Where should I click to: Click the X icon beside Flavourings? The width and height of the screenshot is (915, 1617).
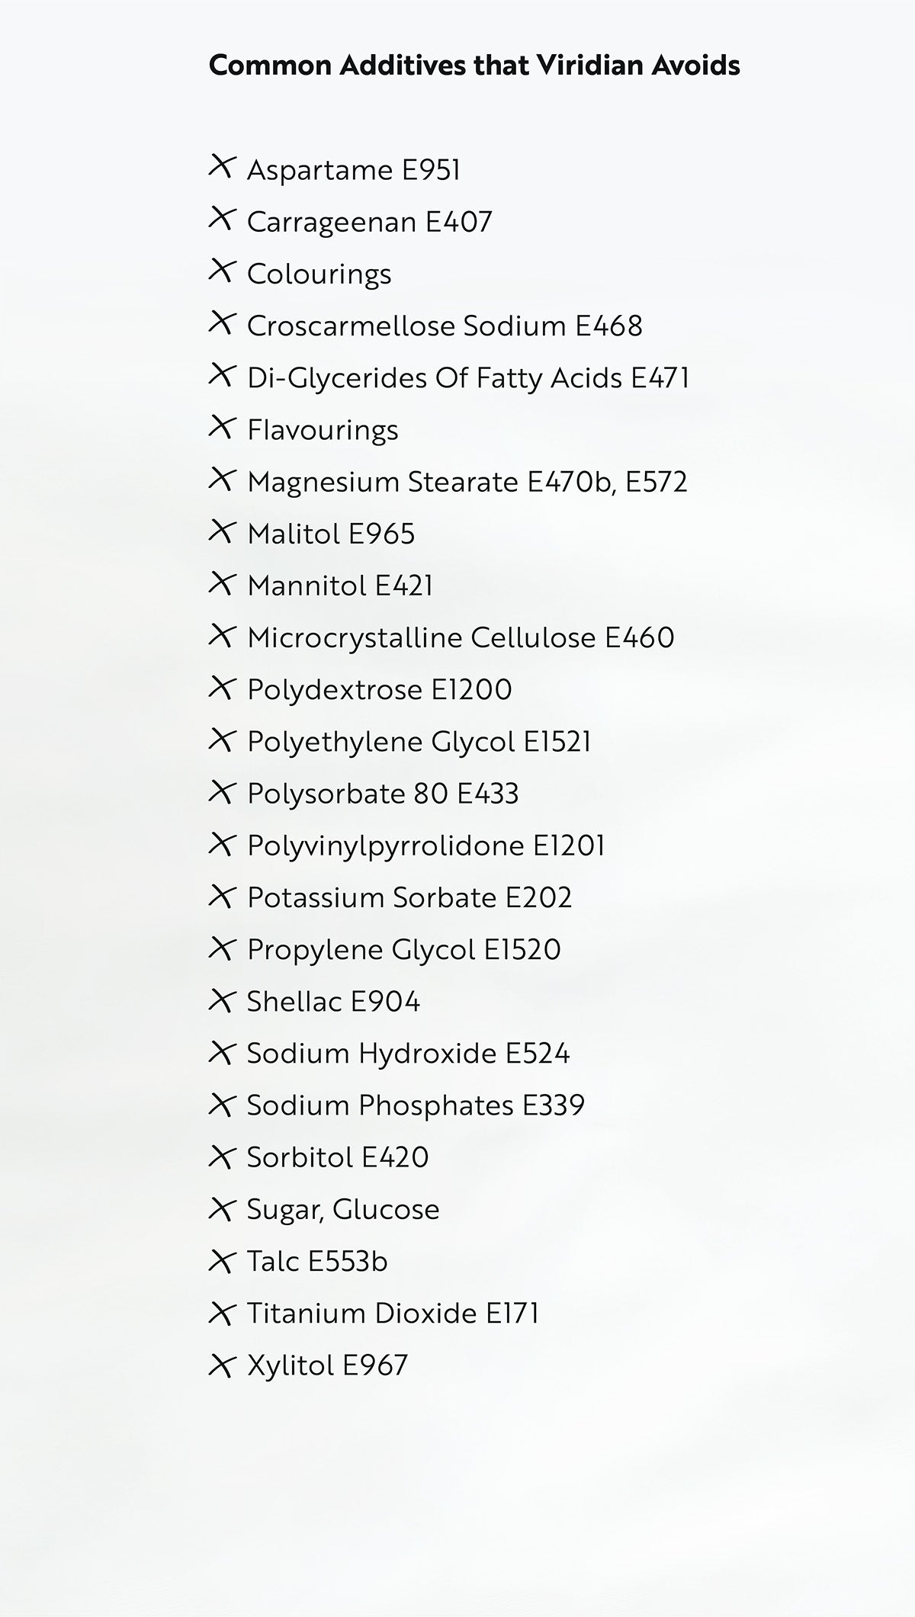tap(220, 427)
